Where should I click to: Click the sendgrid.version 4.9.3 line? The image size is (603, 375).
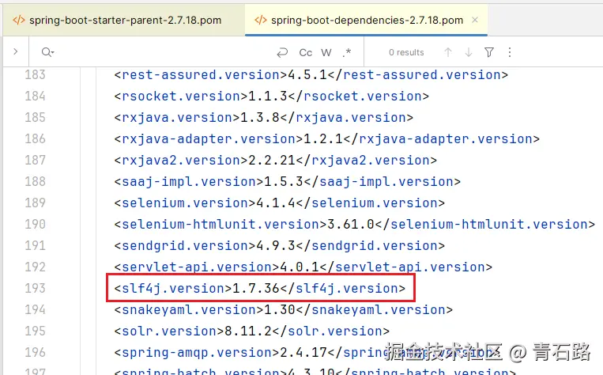pyautogui.click(x=279, y=245)
